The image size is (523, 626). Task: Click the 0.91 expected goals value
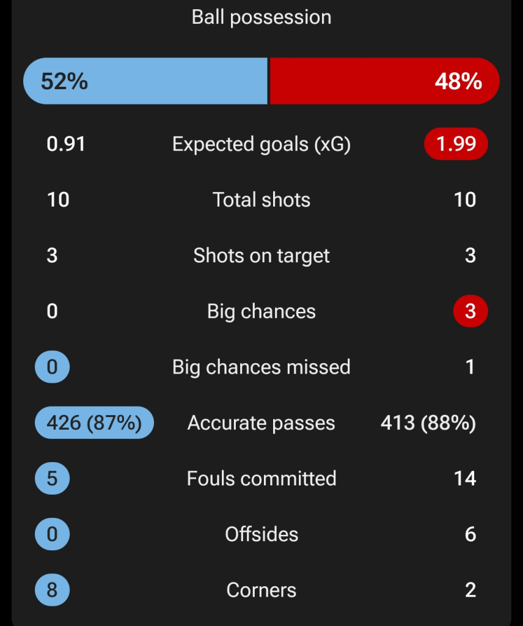(x=66, y=144)
